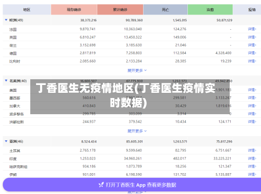Select the 印度 row name
The image size is (261, 194).
pos(13,159)
